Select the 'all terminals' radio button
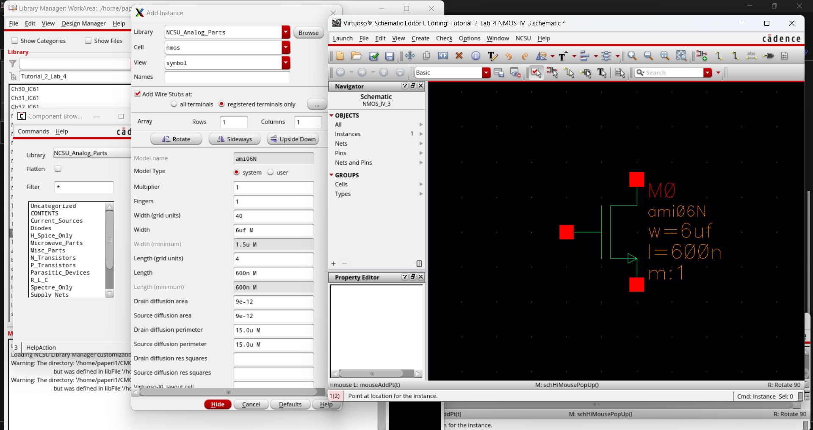Viewport: 813px width, 430px height. [x=174, y=104]
